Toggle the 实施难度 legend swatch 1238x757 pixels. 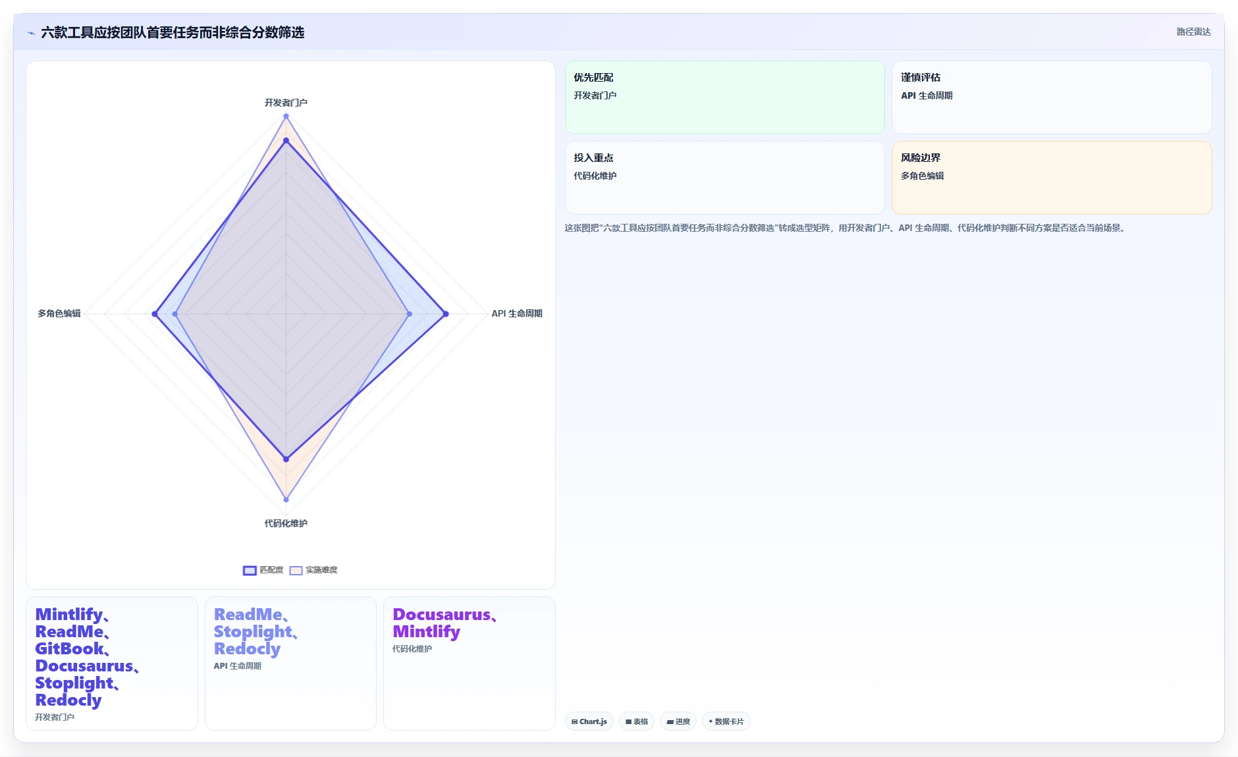pyautogui.click(x=296, y=571)
